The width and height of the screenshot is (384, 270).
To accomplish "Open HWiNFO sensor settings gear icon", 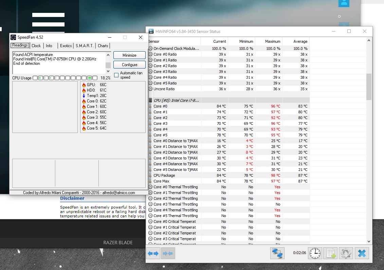I will [346, 253].
